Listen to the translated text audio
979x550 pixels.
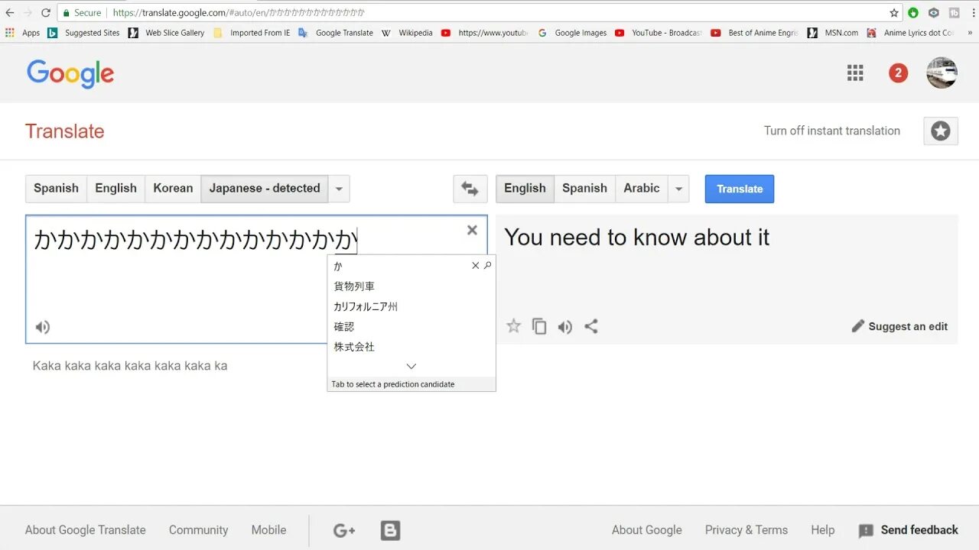565,327
